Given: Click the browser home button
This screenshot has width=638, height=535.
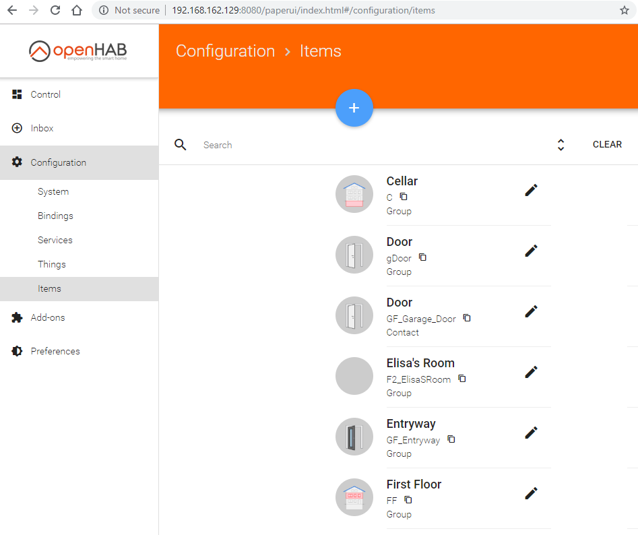Looking at the screenshot, I should pyautogui.click(x=77, y=10).
